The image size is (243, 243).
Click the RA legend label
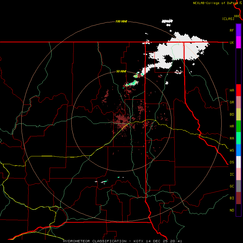click(x=232, y=139)
